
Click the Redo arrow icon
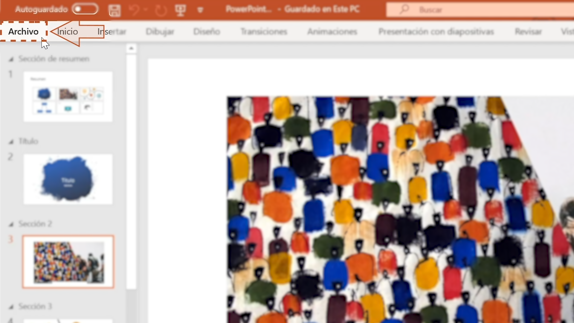tap(161, 10)
